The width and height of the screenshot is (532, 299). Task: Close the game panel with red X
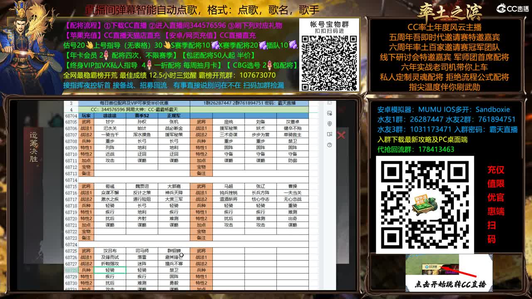pyautogui.click(x=341, y=135)
